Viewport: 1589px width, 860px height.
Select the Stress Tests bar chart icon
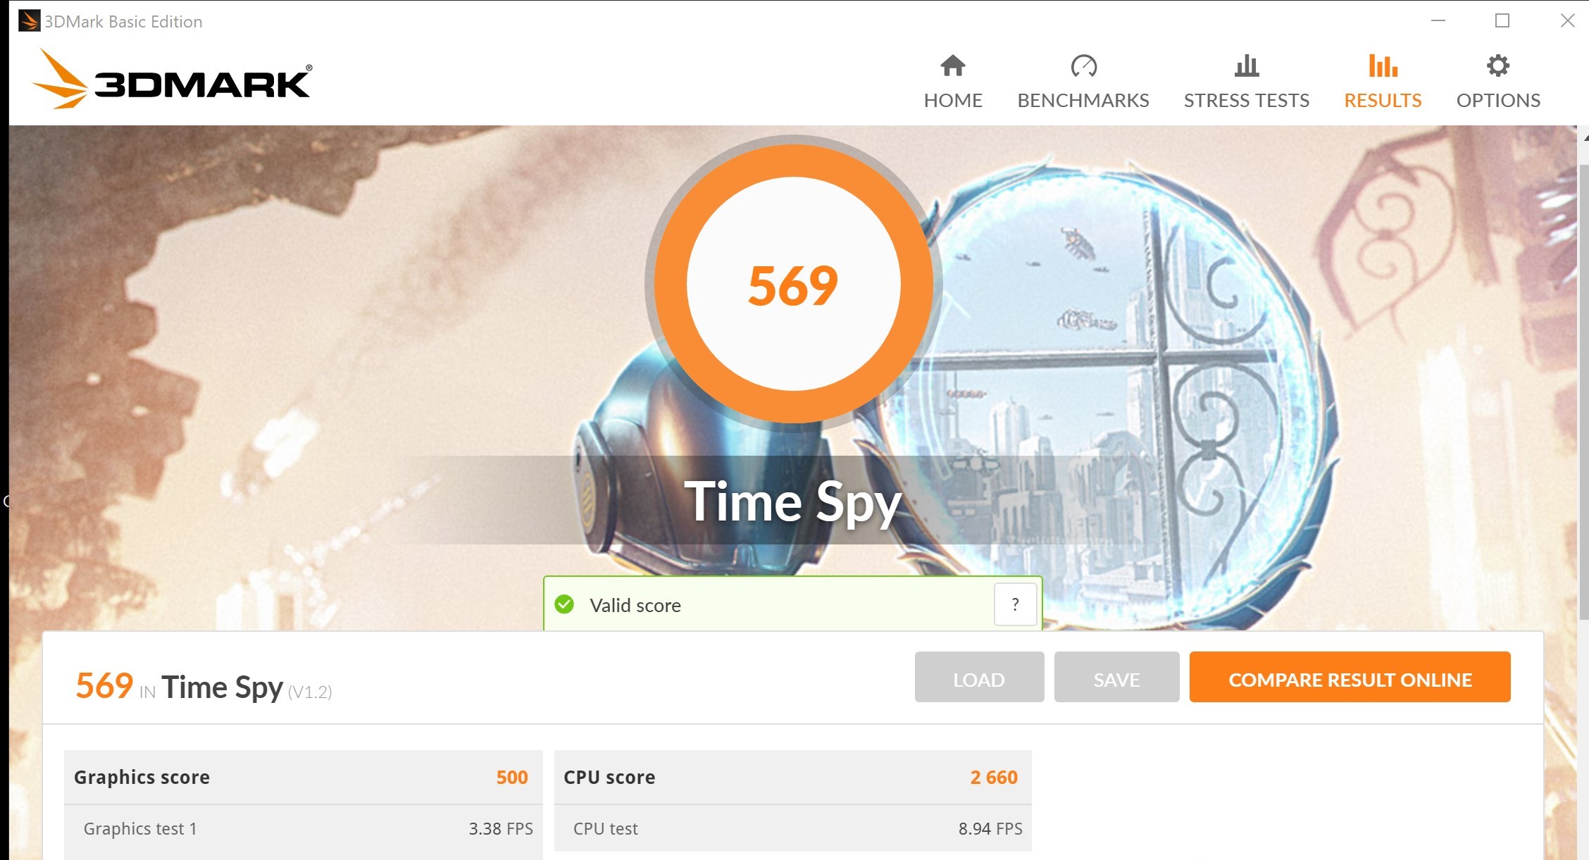(1246, 66)
